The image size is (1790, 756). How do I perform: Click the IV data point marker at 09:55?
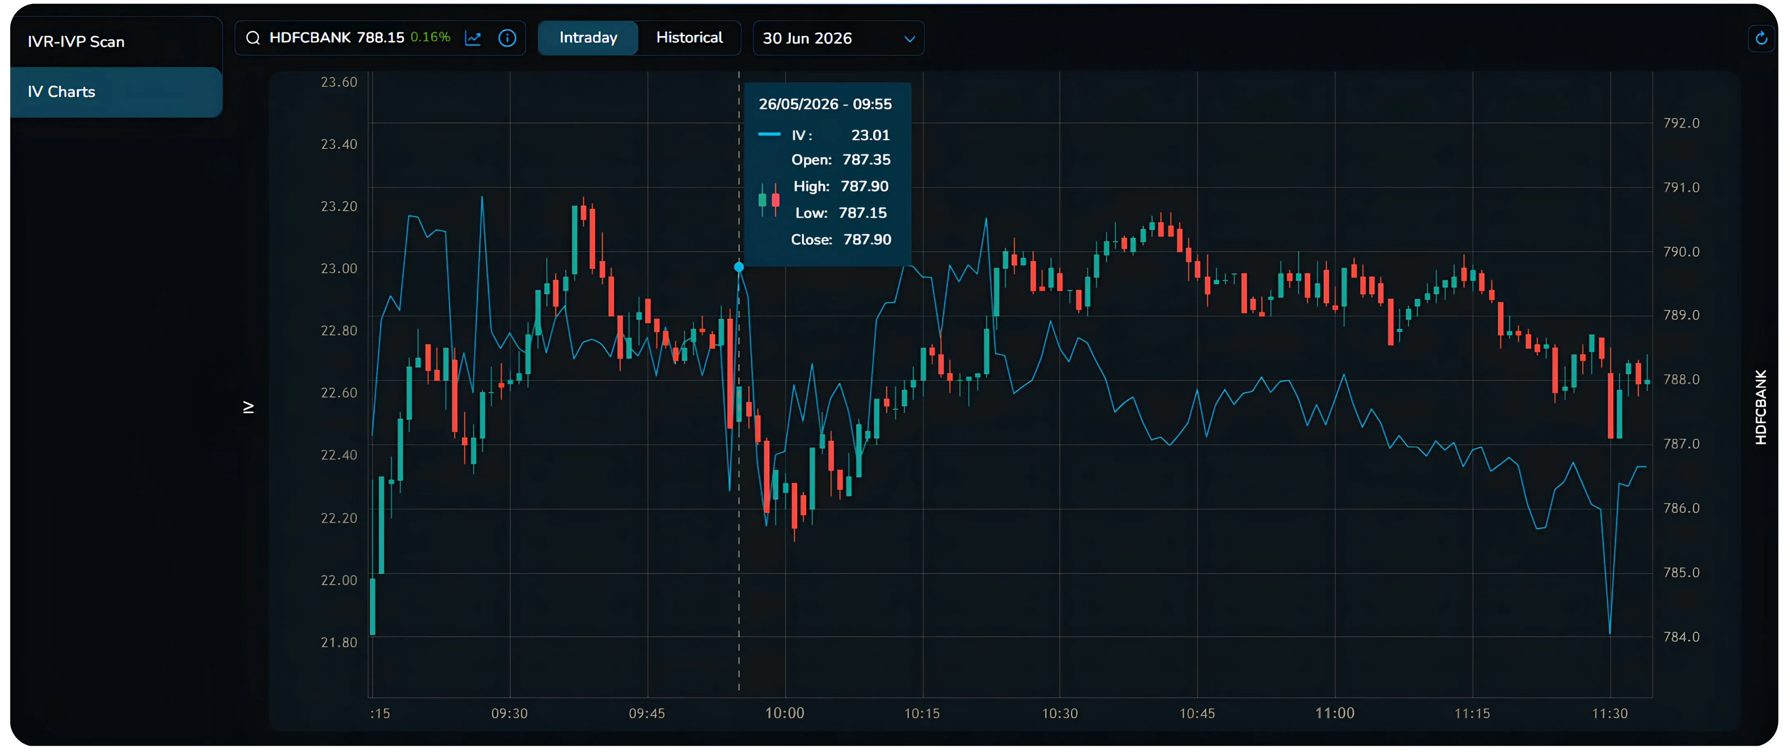[739, 267]
